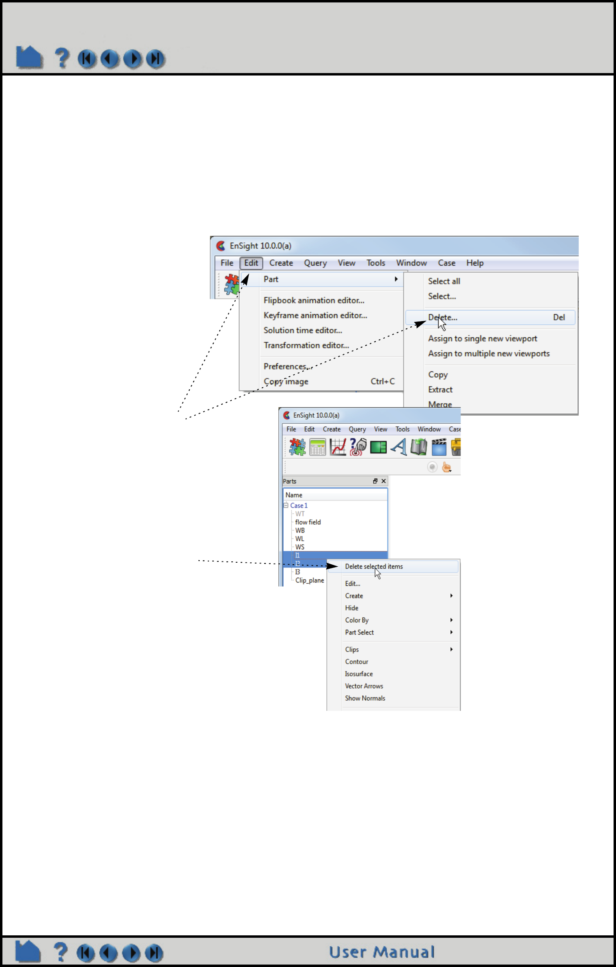Open the annotation letter A icon
Image resolution: width=616 pixels, height=967 pixels.
pos(398,447)
